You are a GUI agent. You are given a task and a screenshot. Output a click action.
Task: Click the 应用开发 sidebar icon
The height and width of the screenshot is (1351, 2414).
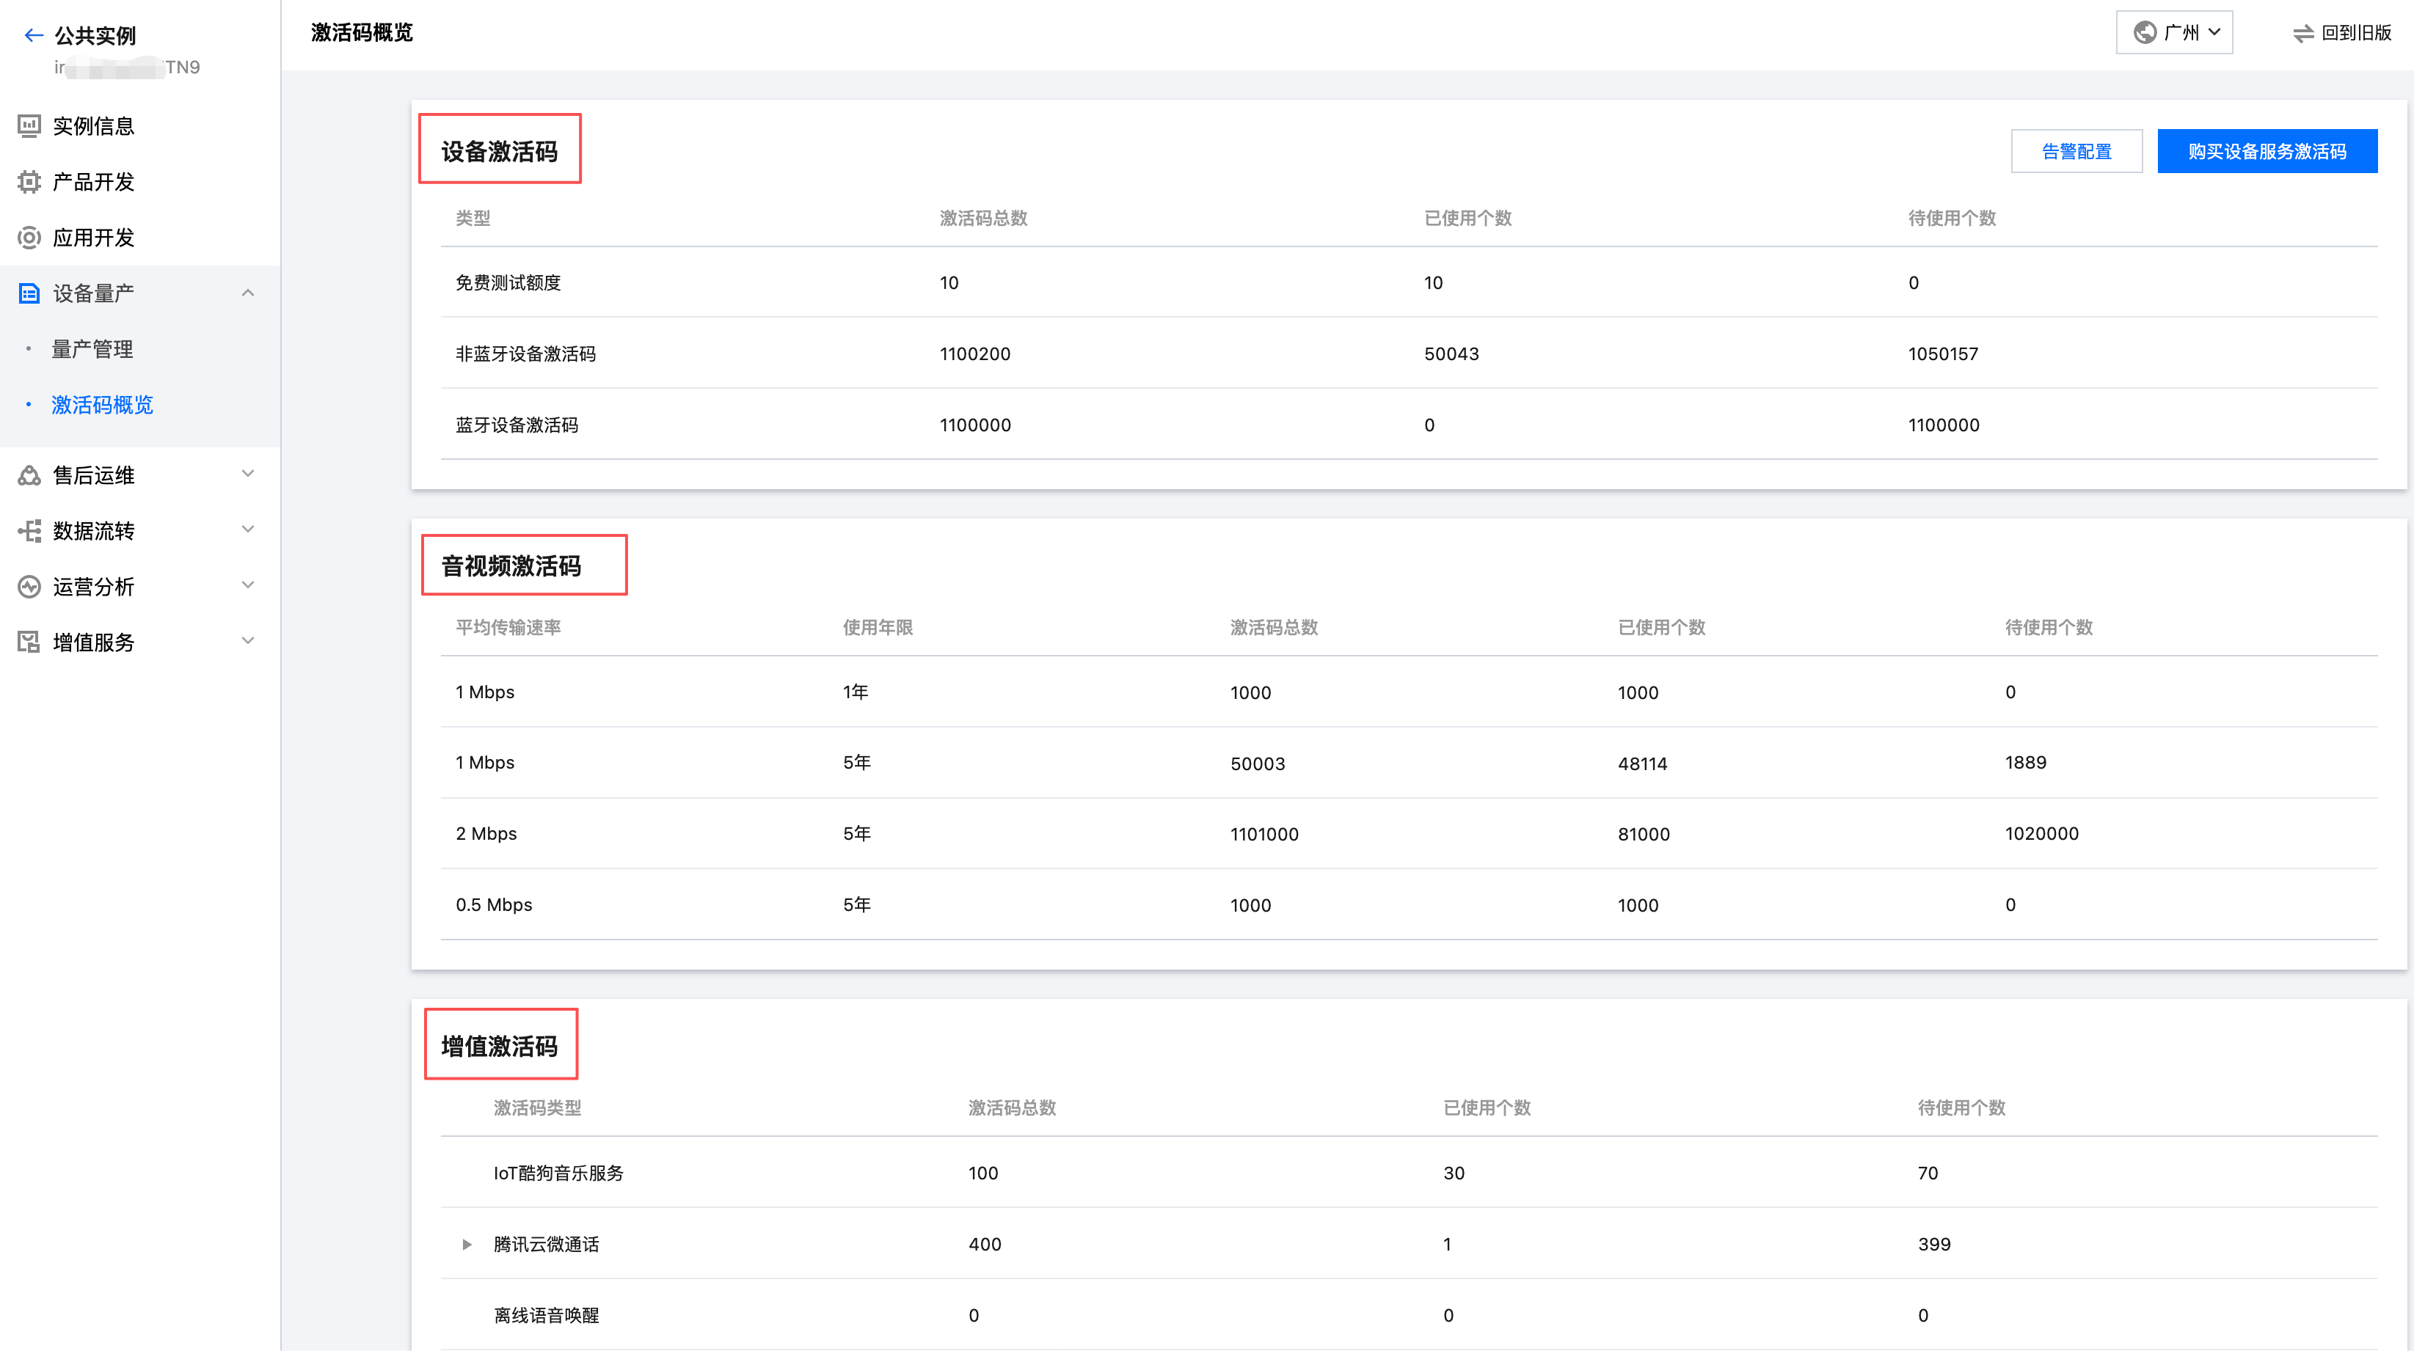pos(29,237)
